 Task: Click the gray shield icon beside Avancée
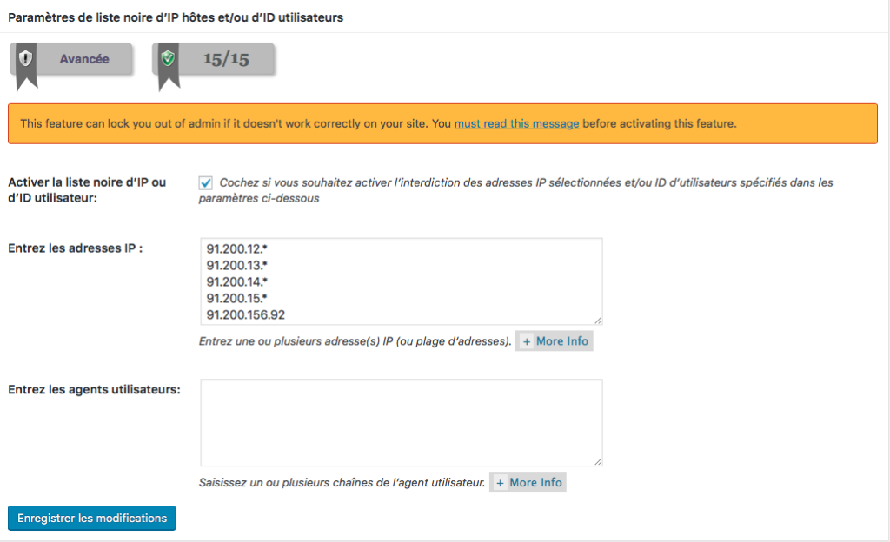[25, 59]
